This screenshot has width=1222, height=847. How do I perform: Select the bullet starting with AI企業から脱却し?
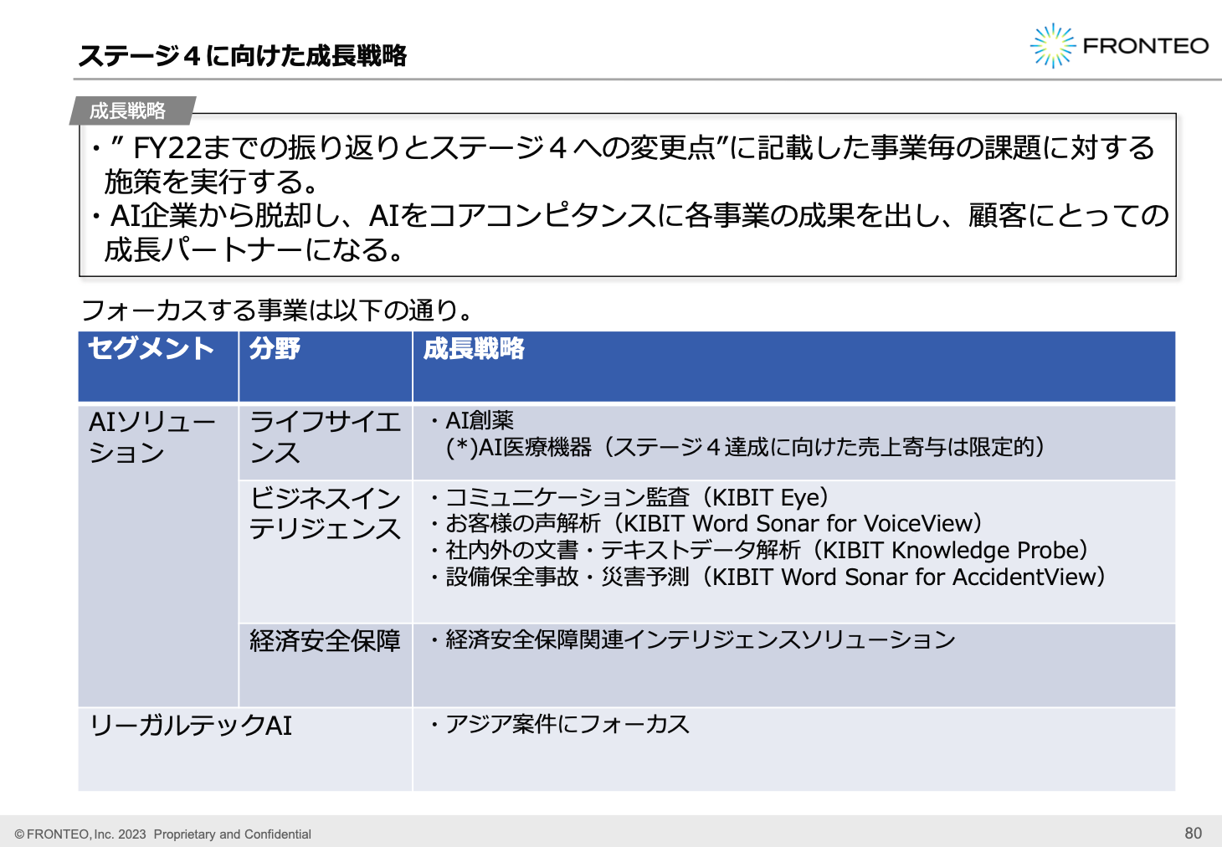pyautogui.click(x=628, y=232)
